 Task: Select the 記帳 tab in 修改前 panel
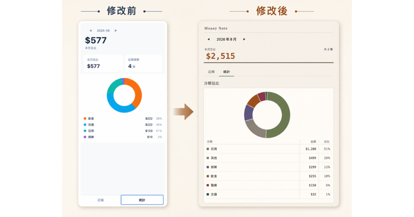pyautogui.click(x=101, y=200)
